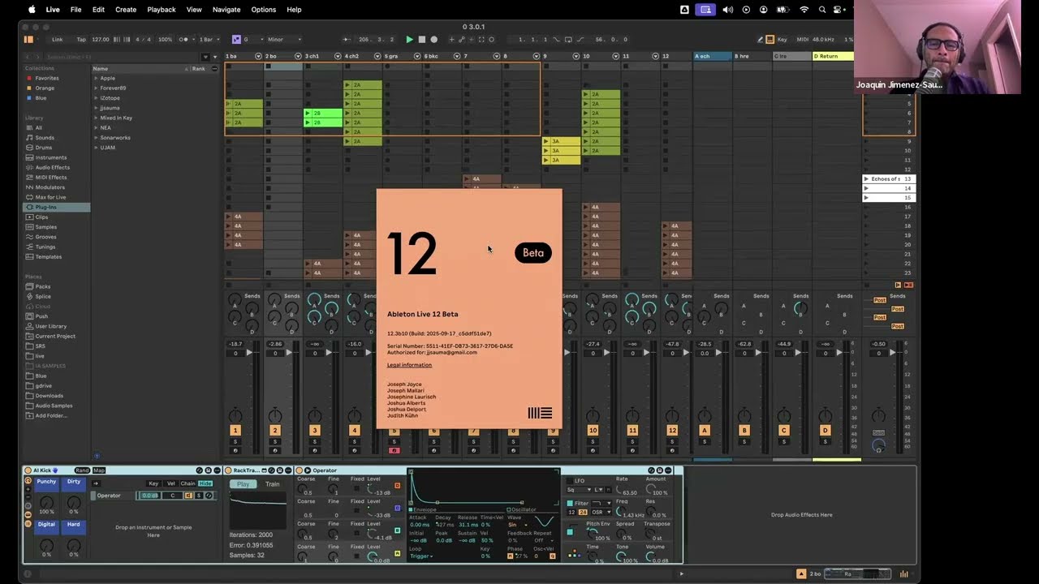Select MIDI Effects in the Library

pyautogui.click(x=51, y=177)
